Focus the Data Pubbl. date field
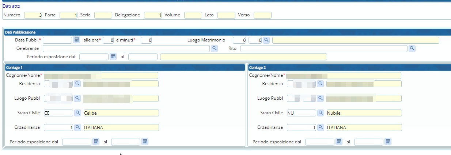The height and width of the screenshot is (155, 451). coord(57,40)
